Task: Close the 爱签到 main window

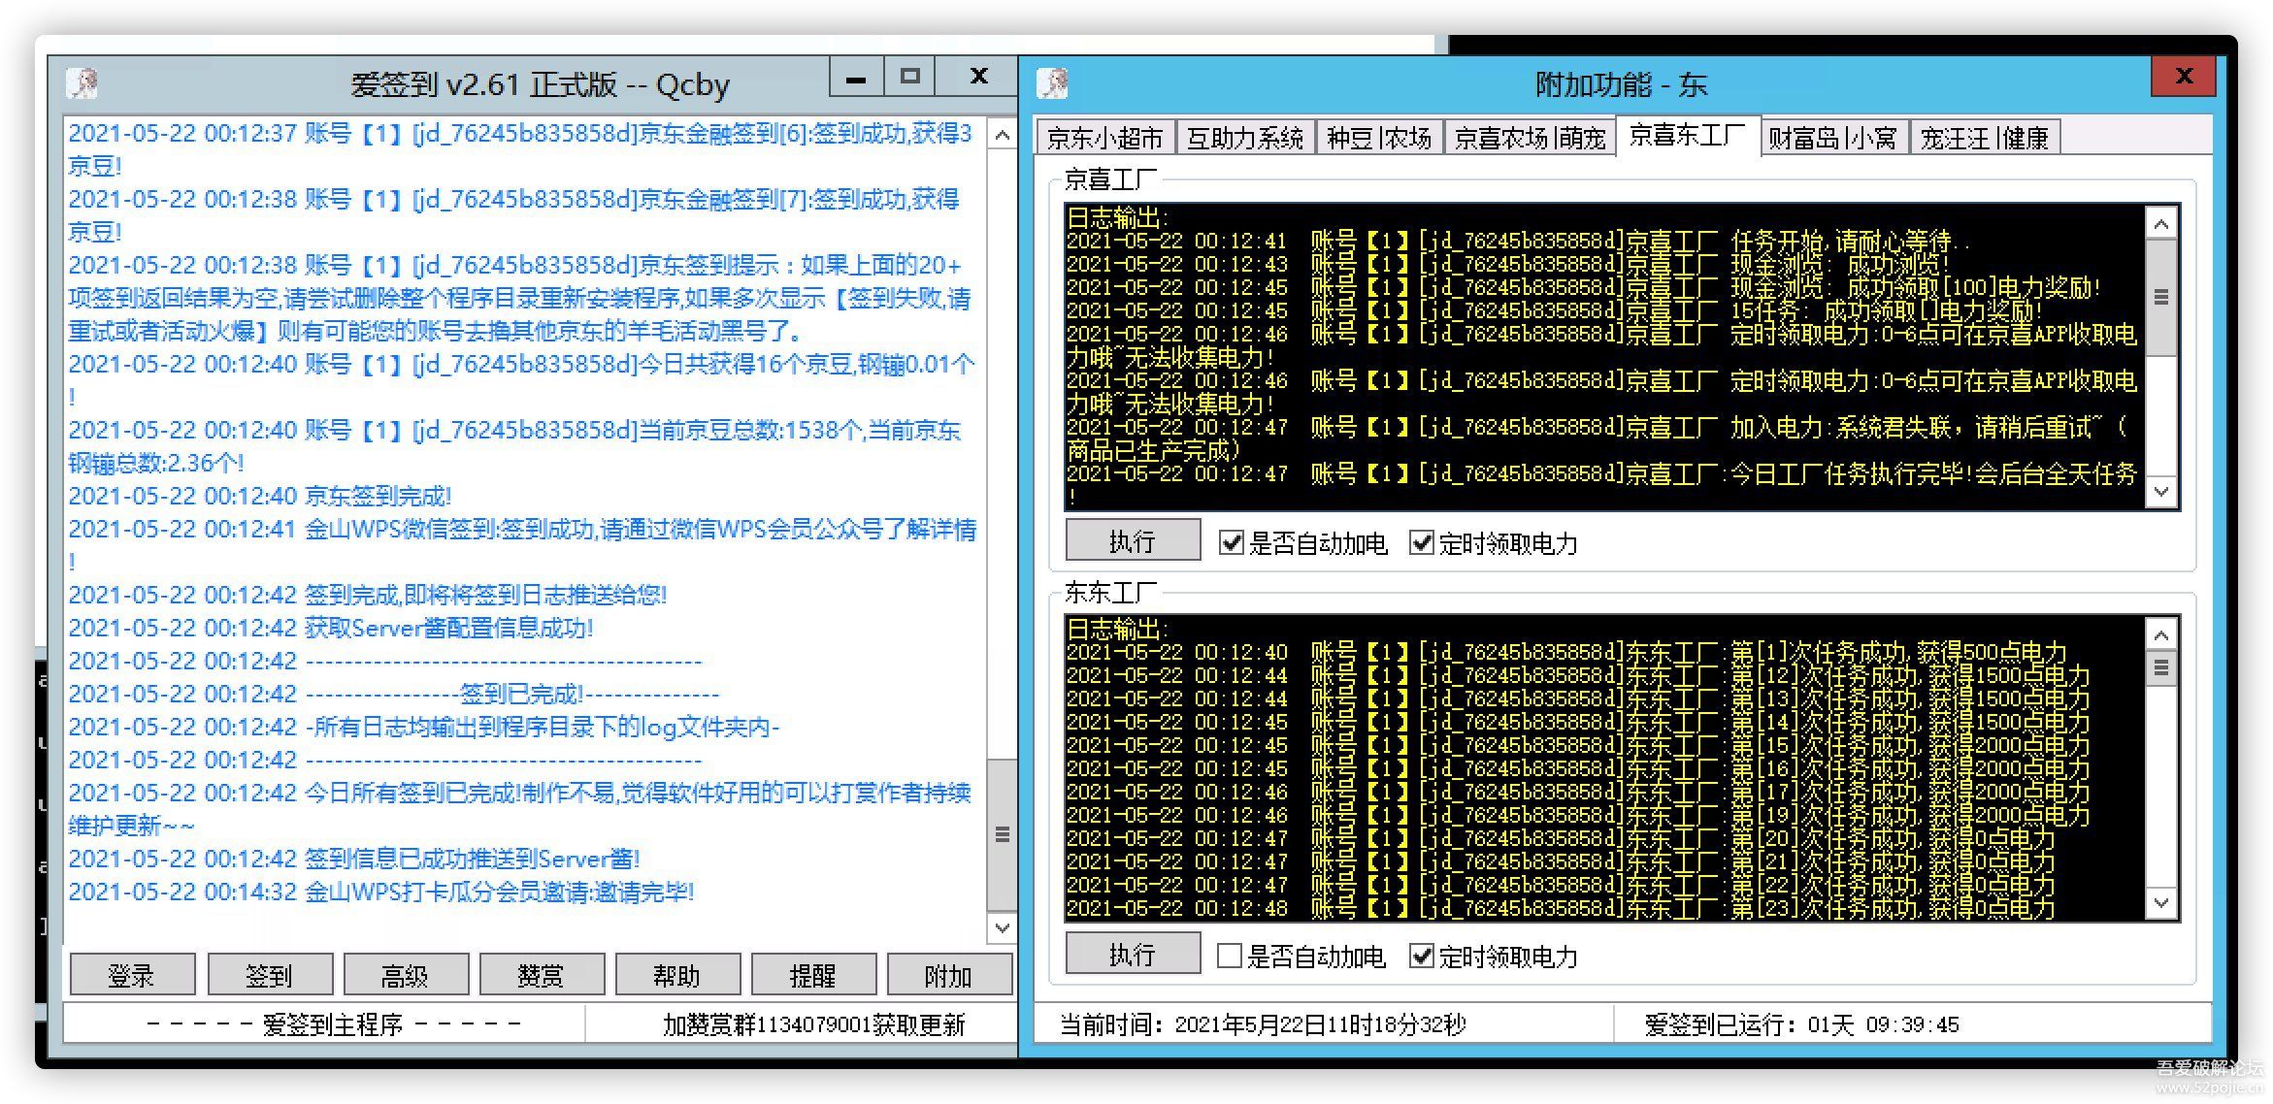Action: click(x=978, y=76)
